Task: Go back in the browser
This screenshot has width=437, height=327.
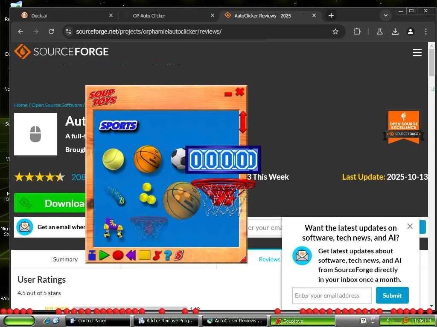Action: (x=20, y=32)
